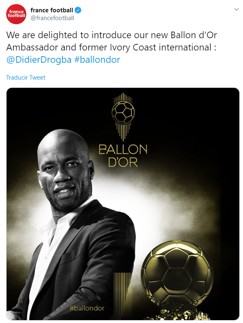243x323 pixels.
Task: Click the blue #ballondor hashtag in tweet
Action: pos(97,60)
